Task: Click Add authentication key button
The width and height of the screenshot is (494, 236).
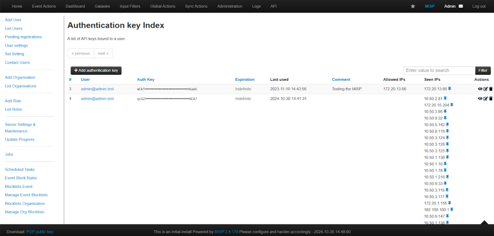Action: pyautogui.click(x=96, y=70)
